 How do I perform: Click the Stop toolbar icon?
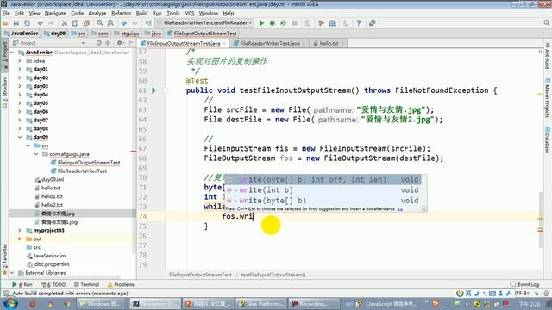(x=294, y=23)
